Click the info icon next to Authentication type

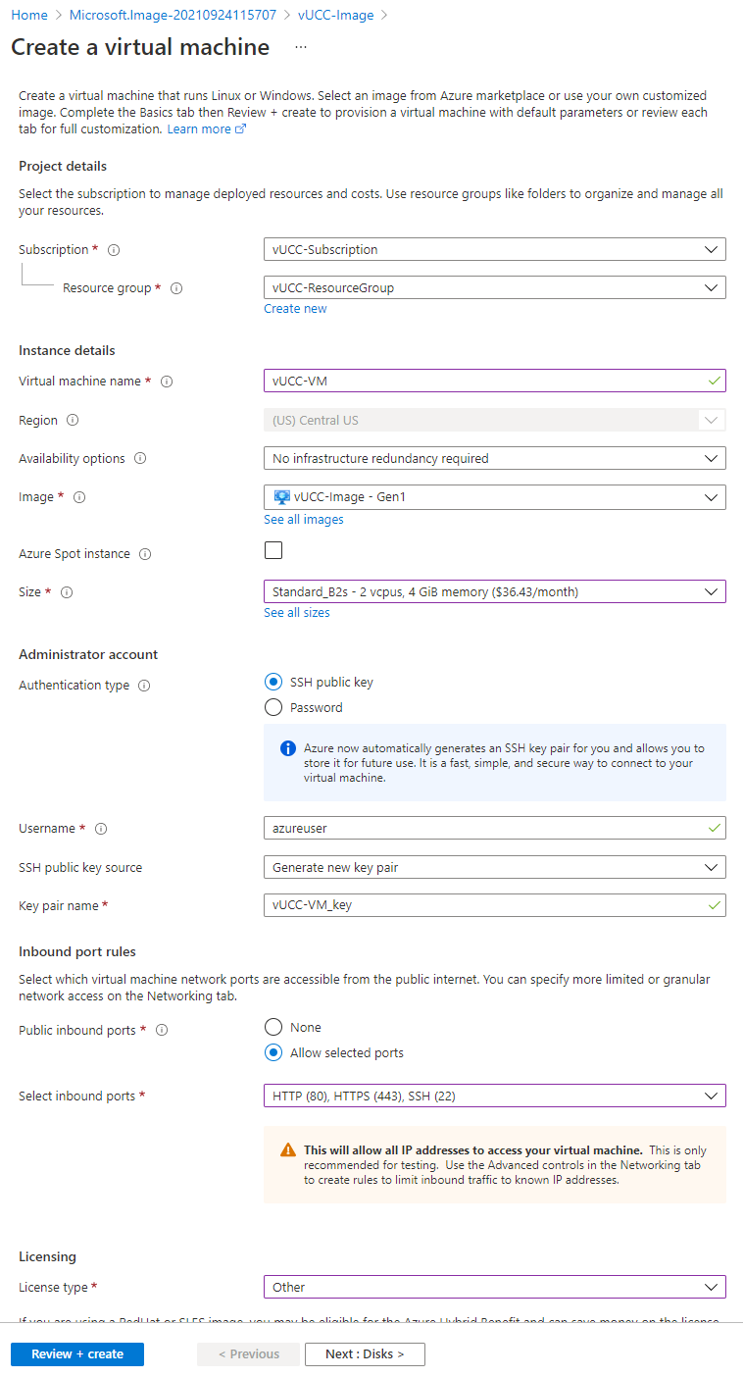(144, 686)
